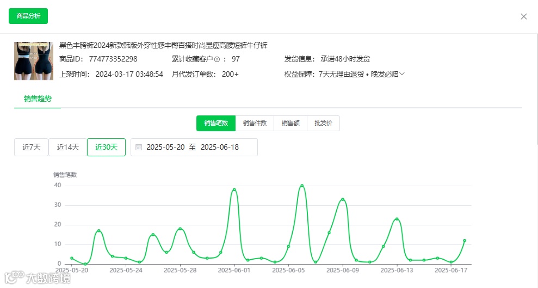Click the listing time 2024-03-17 03:48:54
Viewport: 538px width, 288px height.
click(x=129, y=74)
